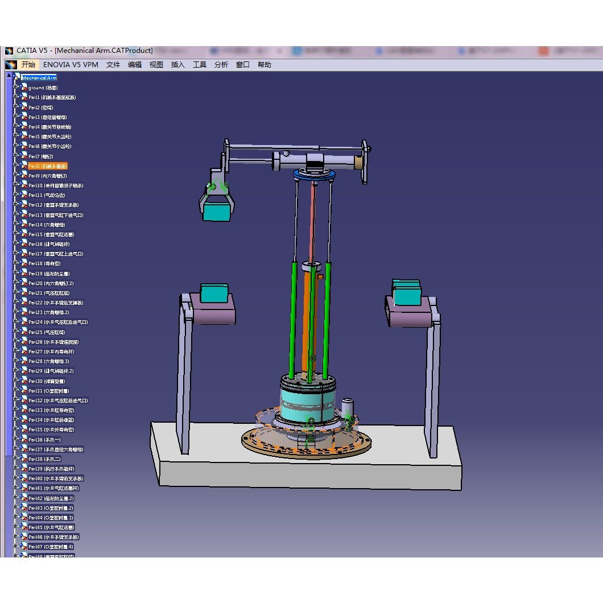Select the Part47 tree label
603x603 pixels.
pyautogui.click(x=51, y=547)
